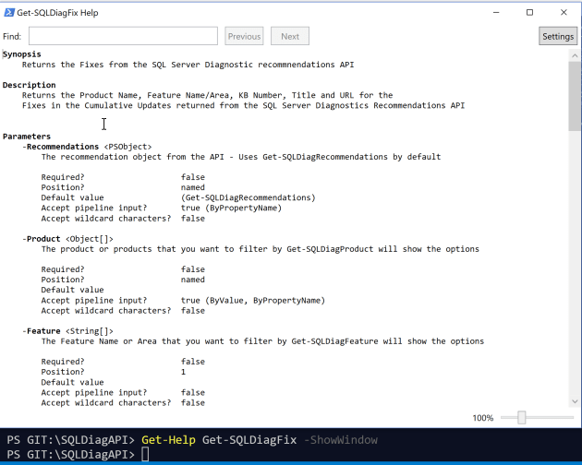
Task: Click the 'Find:' label
Action: (x=12, y=36)
